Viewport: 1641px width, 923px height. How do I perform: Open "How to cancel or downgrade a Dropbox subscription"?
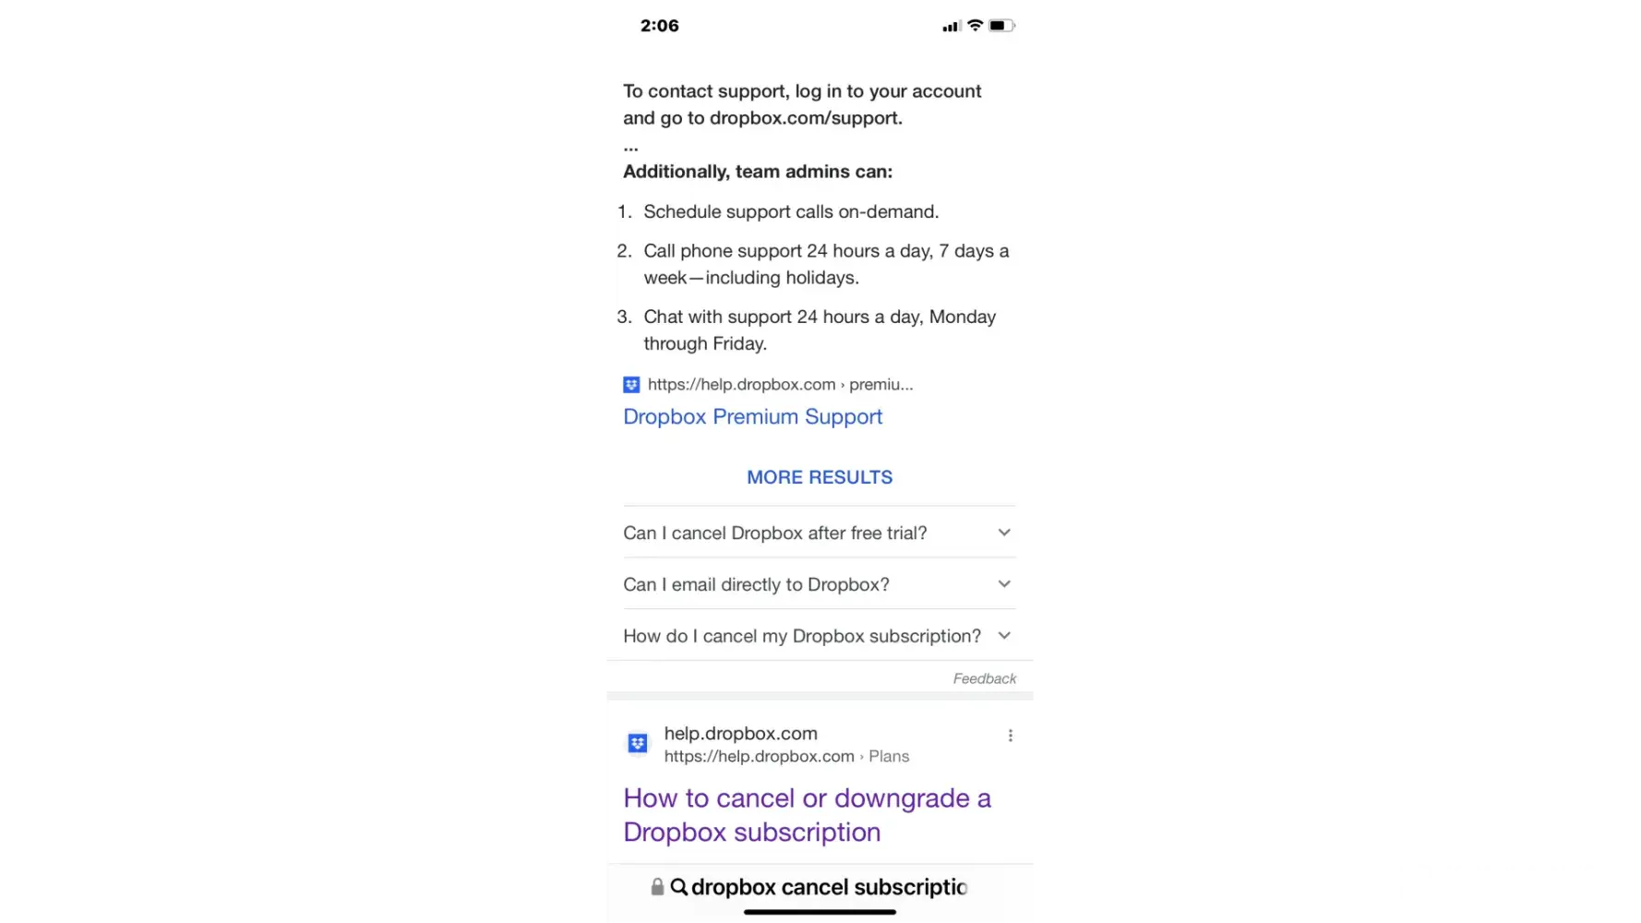[x=808, y=815]
